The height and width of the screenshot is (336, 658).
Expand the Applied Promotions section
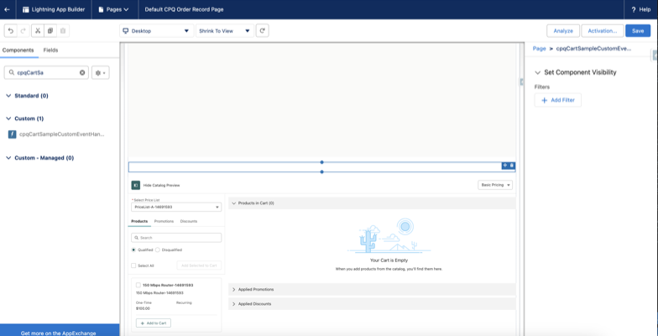[234, 289]
